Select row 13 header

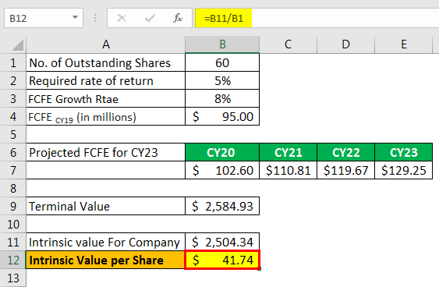(x=13, y=278)
